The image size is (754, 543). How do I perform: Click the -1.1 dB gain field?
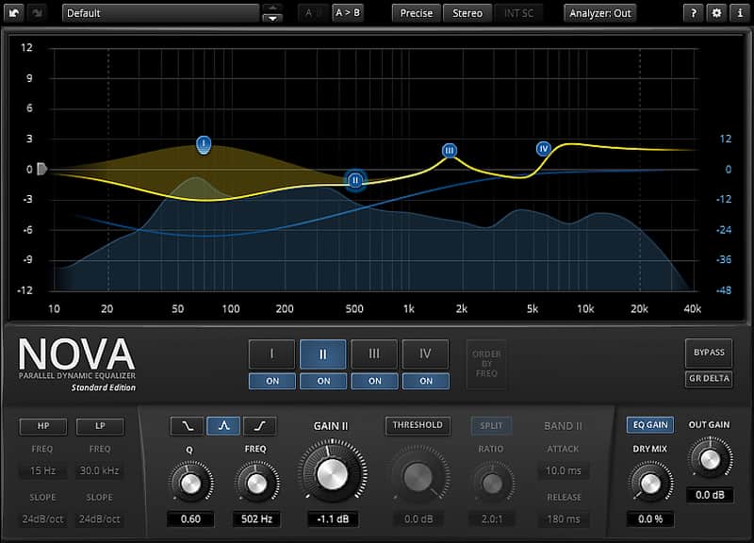click(333, 518)
